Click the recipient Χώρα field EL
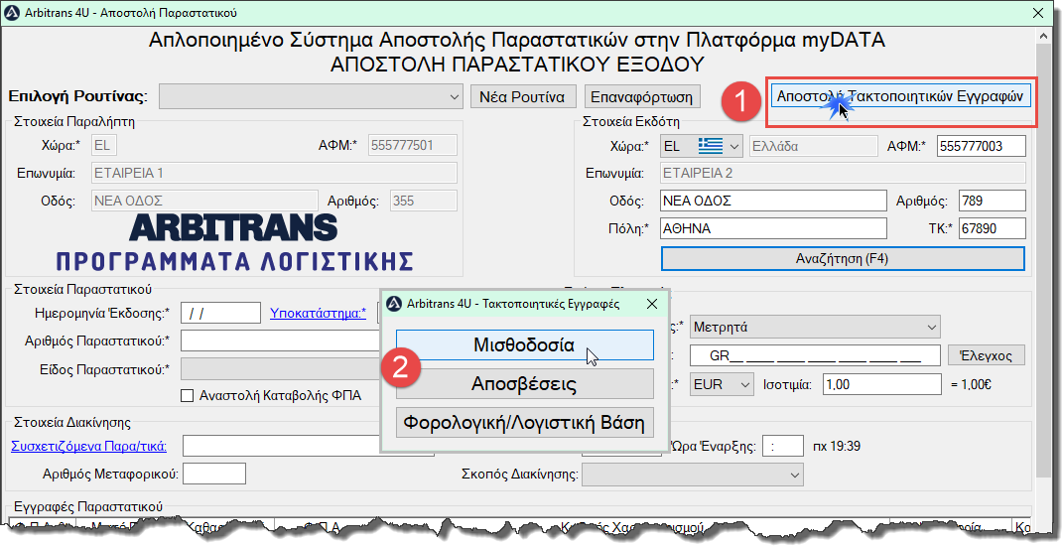1062x546 pixels. [x=104, y=145]
